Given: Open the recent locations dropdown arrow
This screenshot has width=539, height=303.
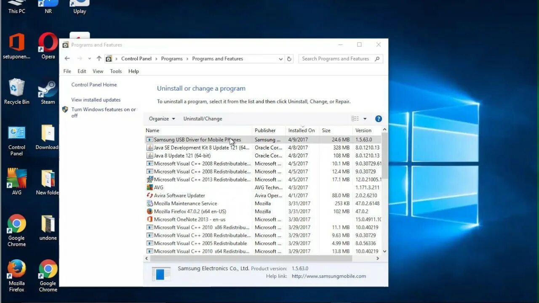Looking at the screenshot, I should pyautogui.click(x=89, y=59).
